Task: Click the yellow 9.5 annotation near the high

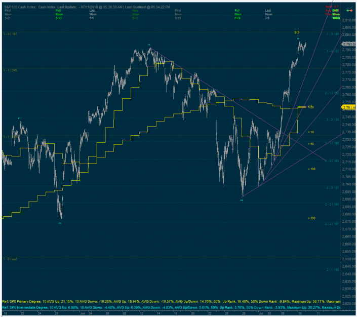Action: pos(297,32)
